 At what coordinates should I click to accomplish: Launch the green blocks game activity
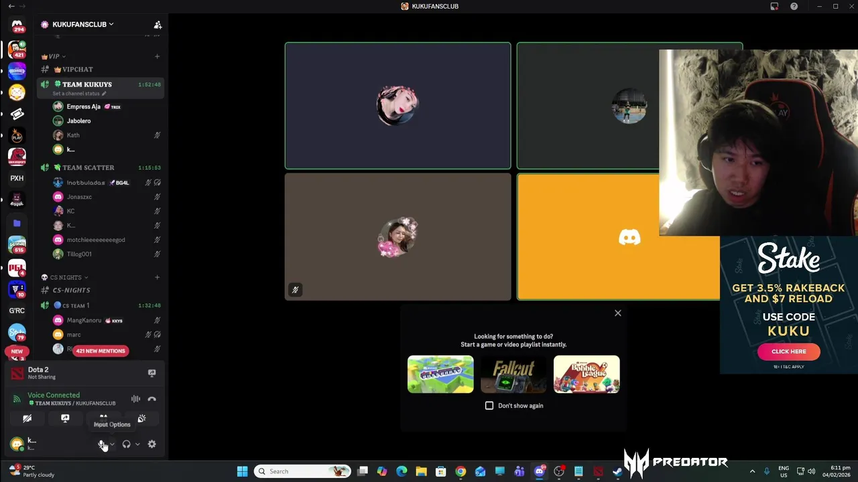(440, 374)
